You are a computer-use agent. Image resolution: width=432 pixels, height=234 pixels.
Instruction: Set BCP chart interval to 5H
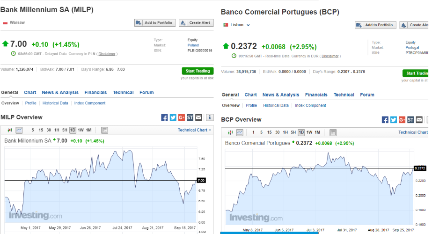(x=293, y=132)
